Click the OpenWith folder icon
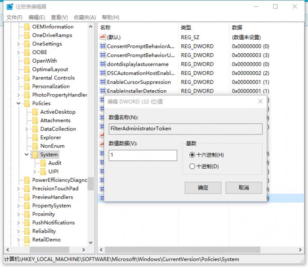The width and height of the screenshot is (308, 267). point(27,61)
